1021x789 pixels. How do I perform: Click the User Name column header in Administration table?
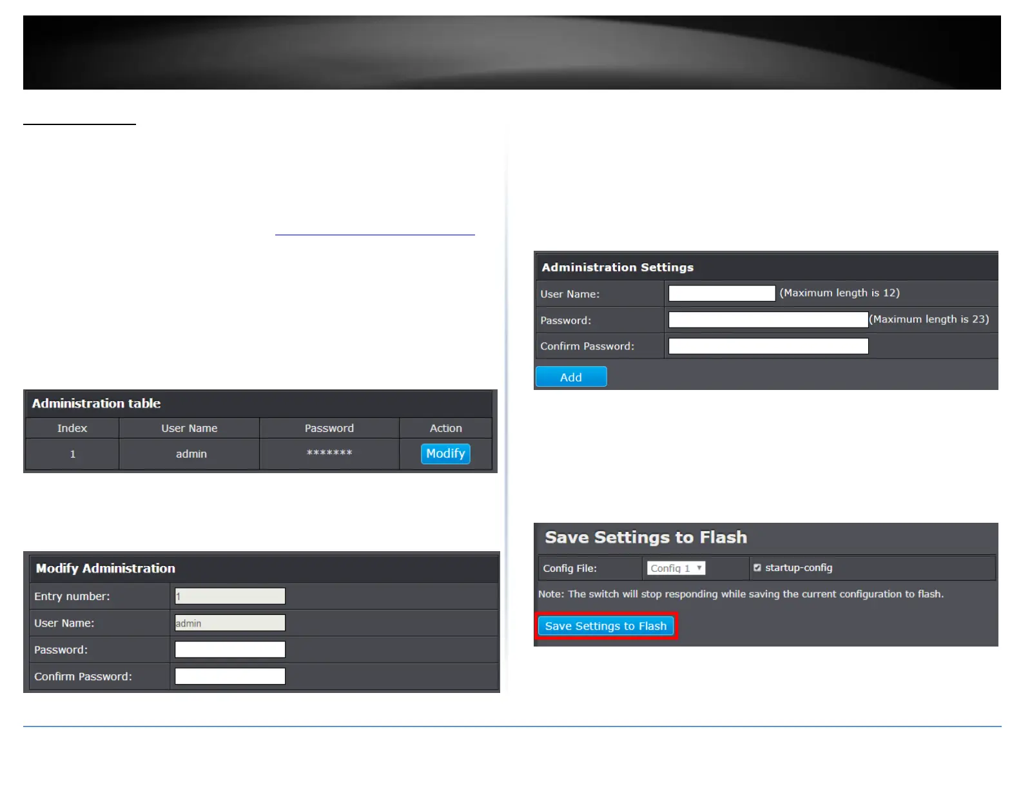[190, 428]
